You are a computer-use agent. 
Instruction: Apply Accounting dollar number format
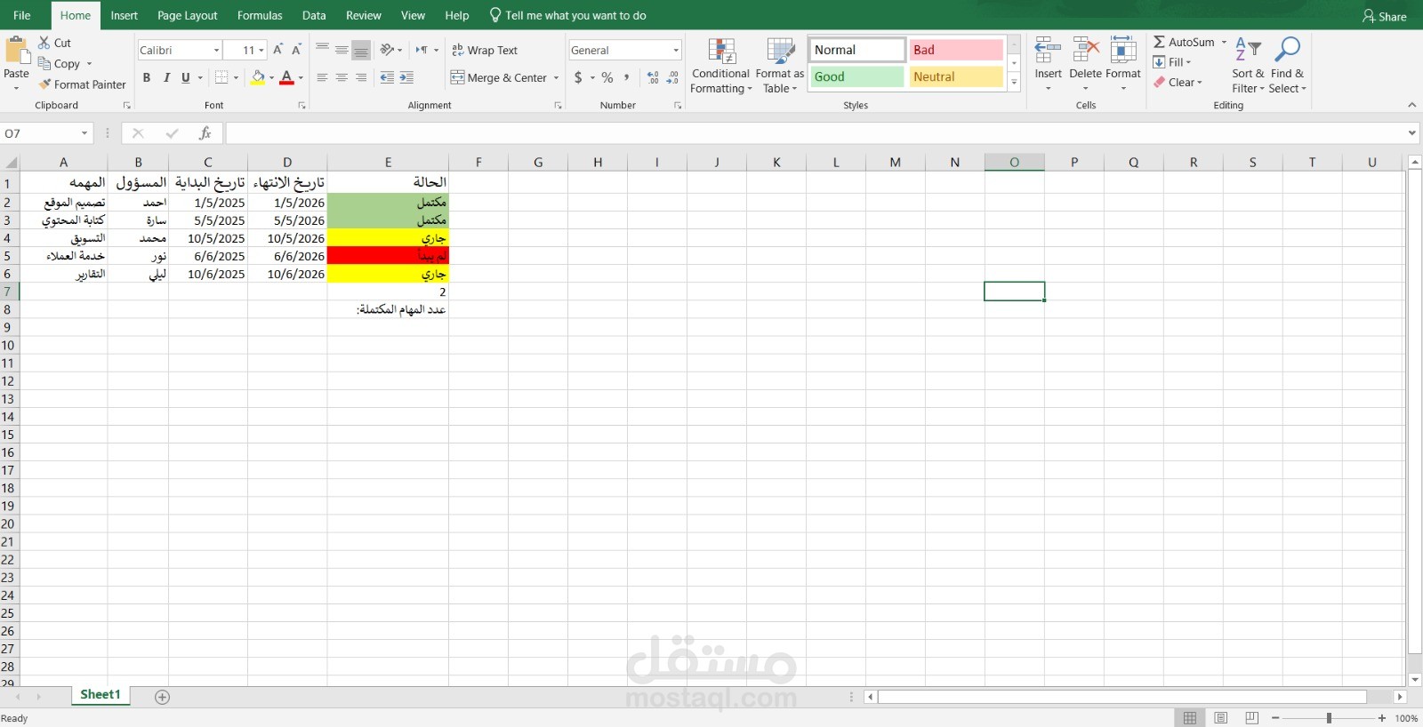click(578, 77)
